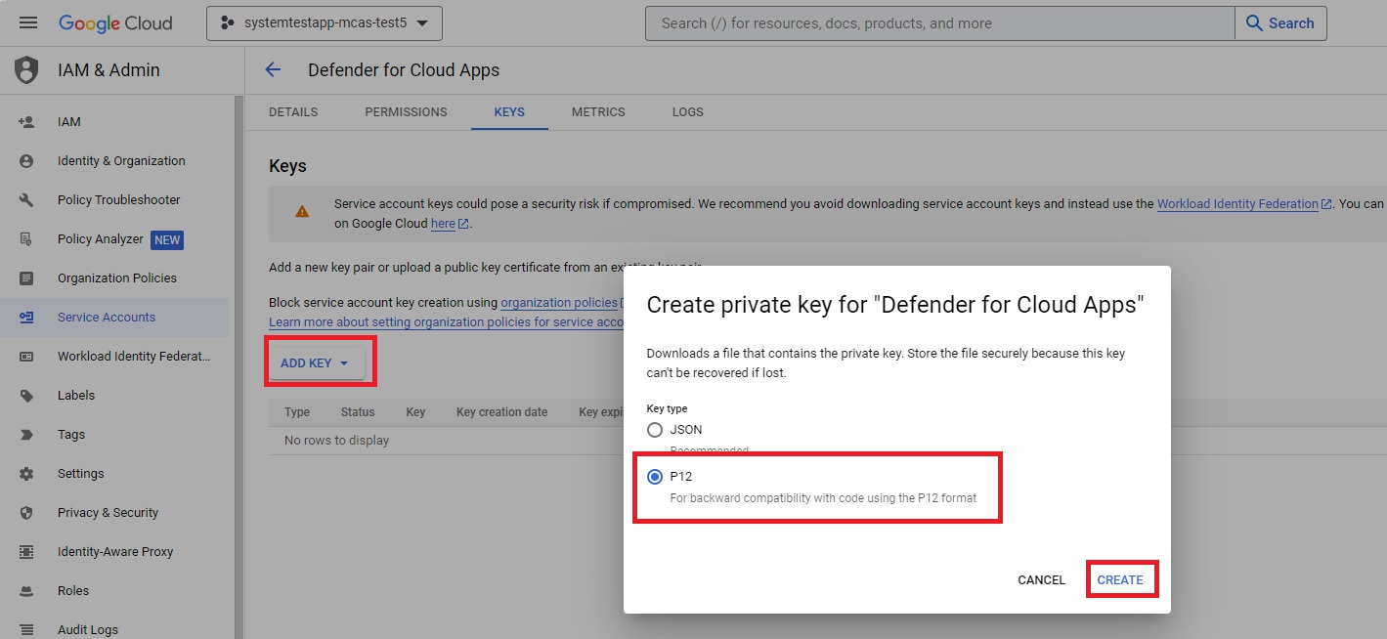Click CREATE to generate the private key
This screenshot has width=1387, height=639.
tap(1120, 579)
